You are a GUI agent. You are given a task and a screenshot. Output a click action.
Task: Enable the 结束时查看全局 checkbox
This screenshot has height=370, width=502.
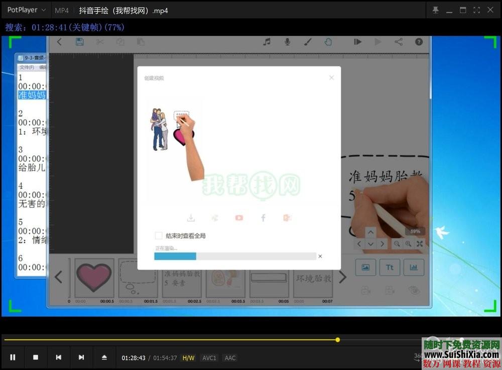click(x=158, y=235)
